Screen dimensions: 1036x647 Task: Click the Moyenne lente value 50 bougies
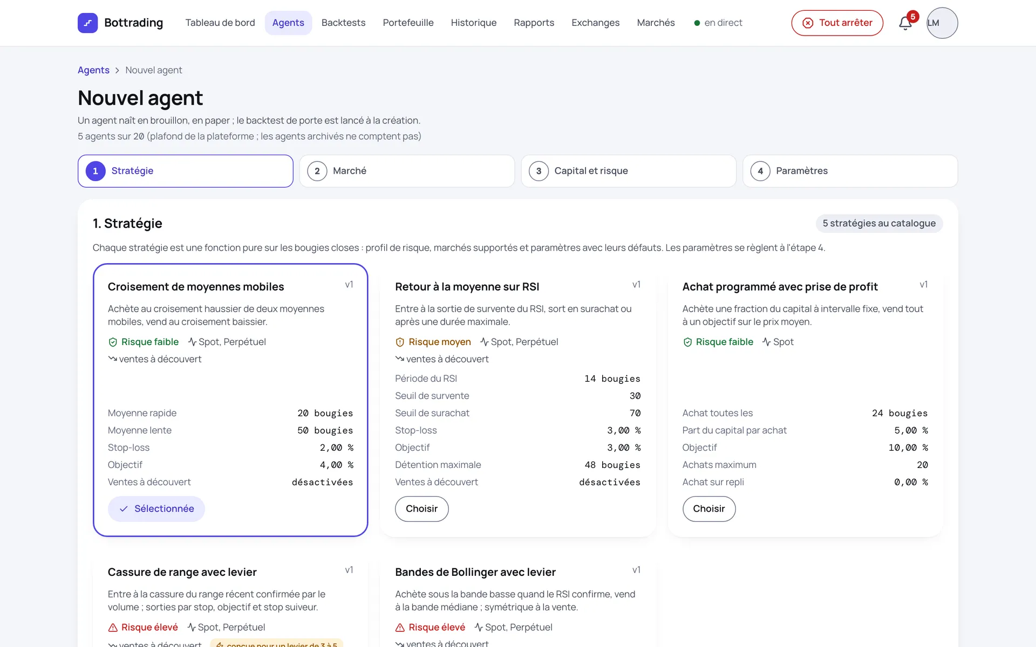point(325,430)
